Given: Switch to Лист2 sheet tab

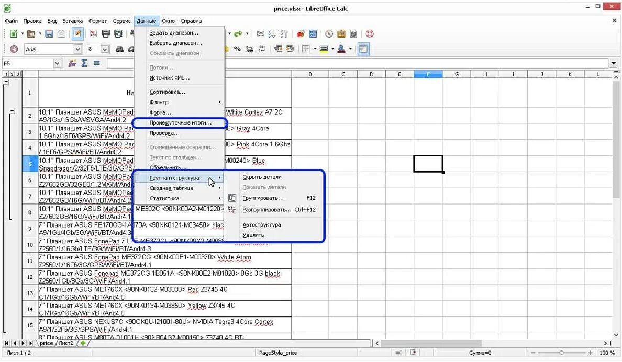Looking at the screenshot, I should (66, 343).
